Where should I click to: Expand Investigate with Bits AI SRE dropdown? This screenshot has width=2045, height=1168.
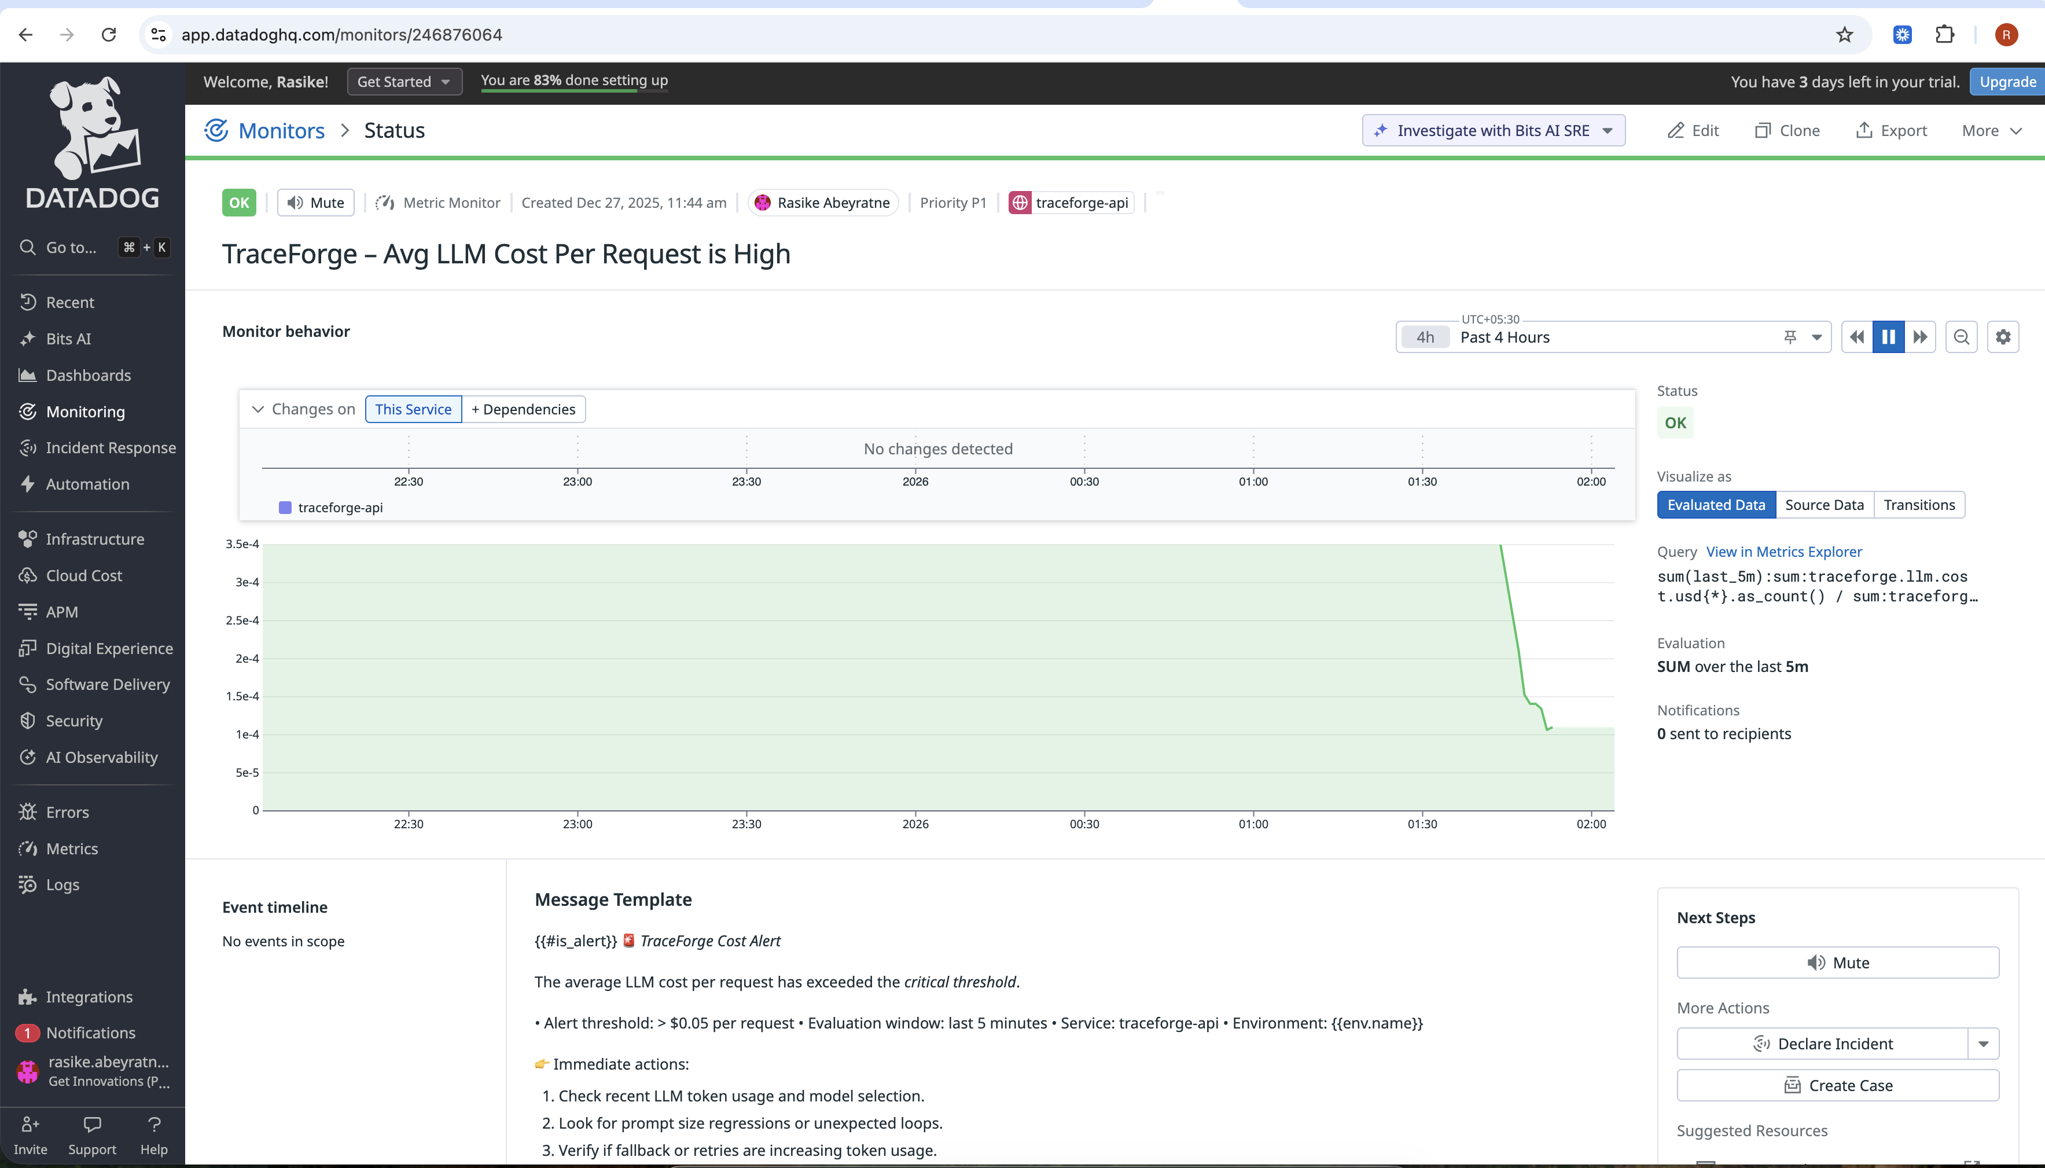1607,131
